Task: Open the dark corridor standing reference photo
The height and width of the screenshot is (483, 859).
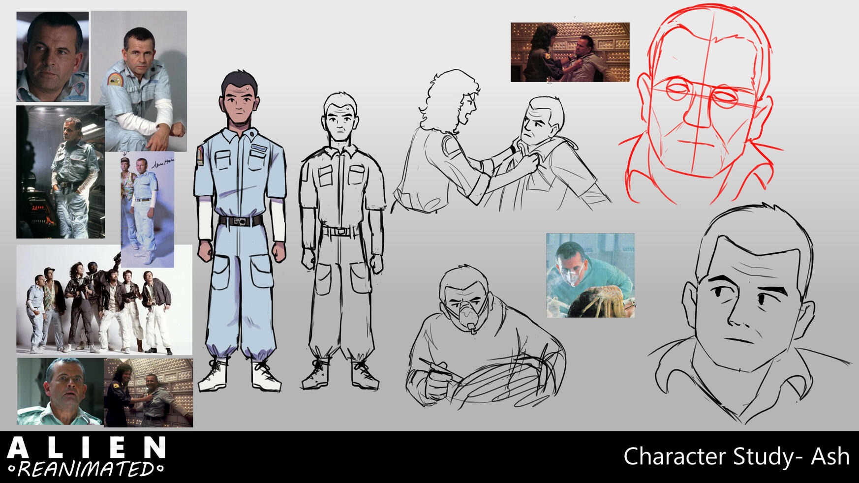Action: pyautogui.click(x=60, y=172)
